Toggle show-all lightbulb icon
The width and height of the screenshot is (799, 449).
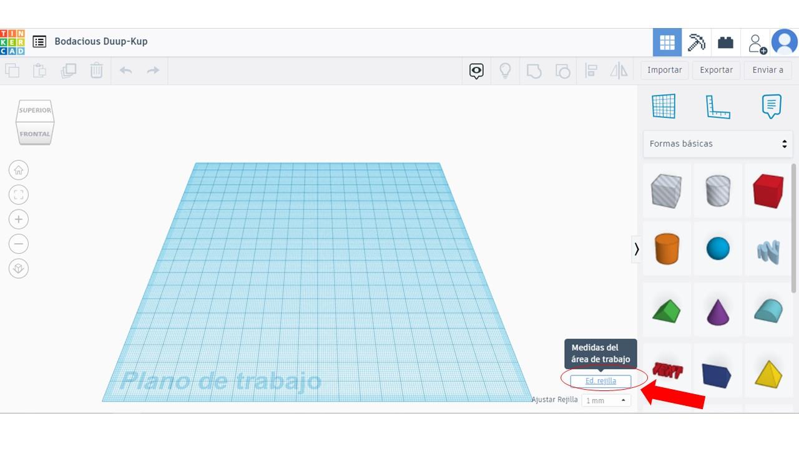point(505,71)
